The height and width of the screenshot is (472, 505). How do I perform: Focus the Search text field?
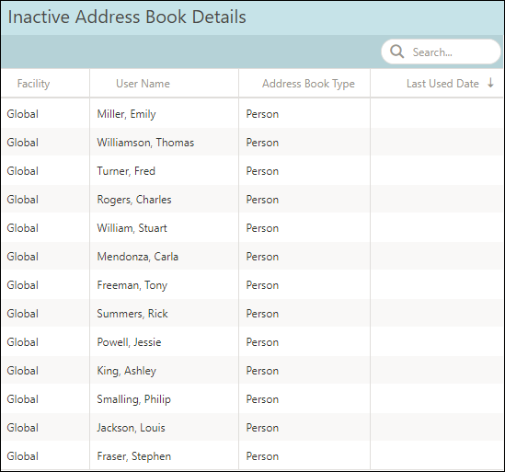point(441,52)
